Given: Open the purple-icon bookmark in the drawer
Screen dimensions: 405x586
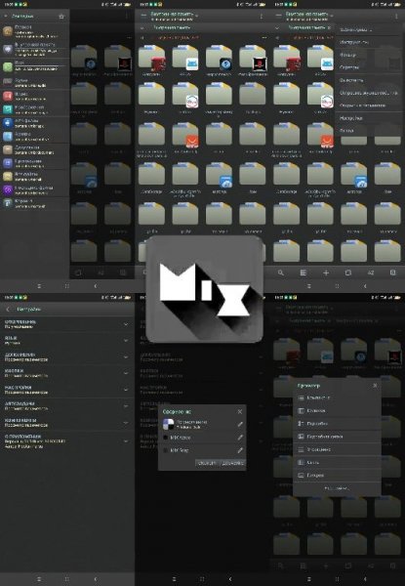Looking at the screenshot, I should point(35,189).
